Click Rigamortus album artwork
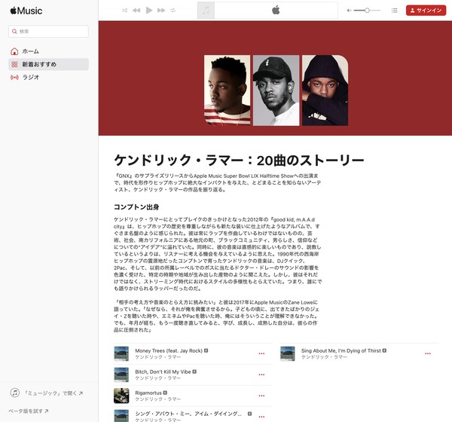Image resolution: width=452 pixels, height=422 pixels. [x=121, y=396]
